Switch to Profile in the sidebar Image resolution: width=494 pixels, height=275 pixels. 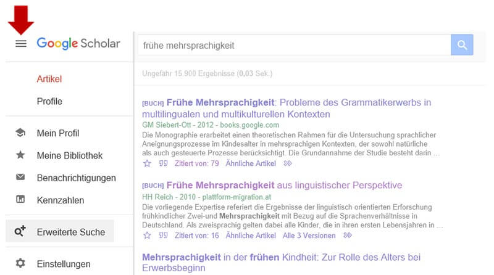49,101
